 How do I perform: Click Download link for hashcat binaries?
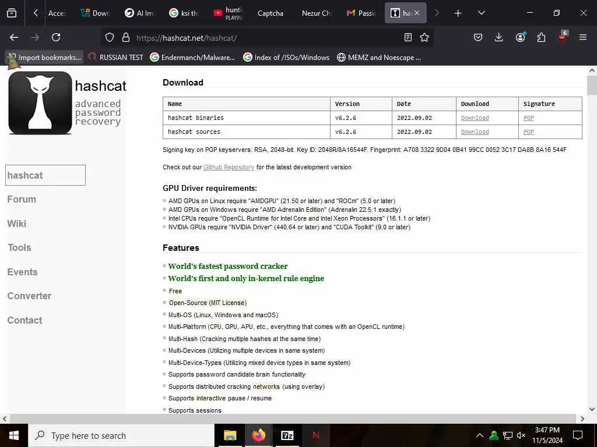[x=475, y=118]
